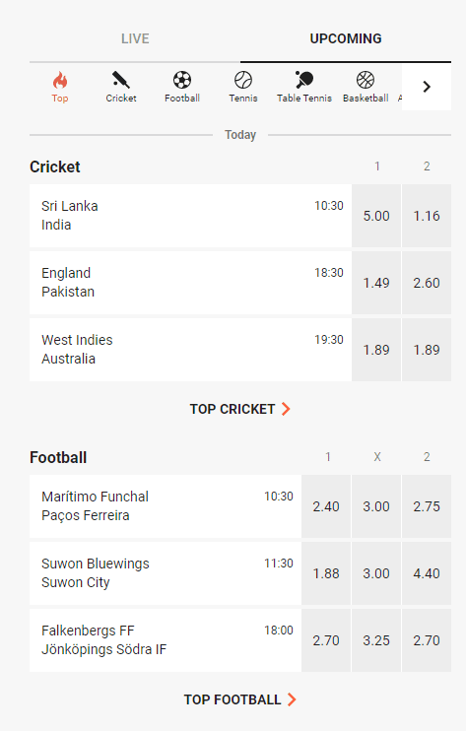Select England odds 1.49
Viewport: 466px width, 731px height.
tap(376, 283)
